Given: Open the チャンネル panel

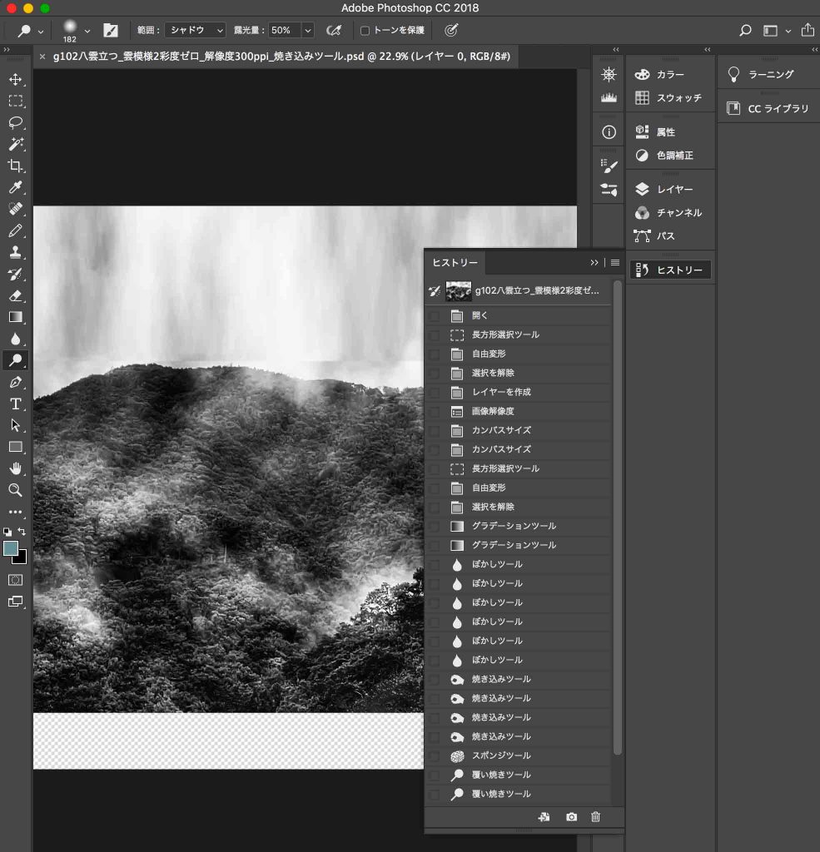Looking at the screenshot, I should pos(670,212).
